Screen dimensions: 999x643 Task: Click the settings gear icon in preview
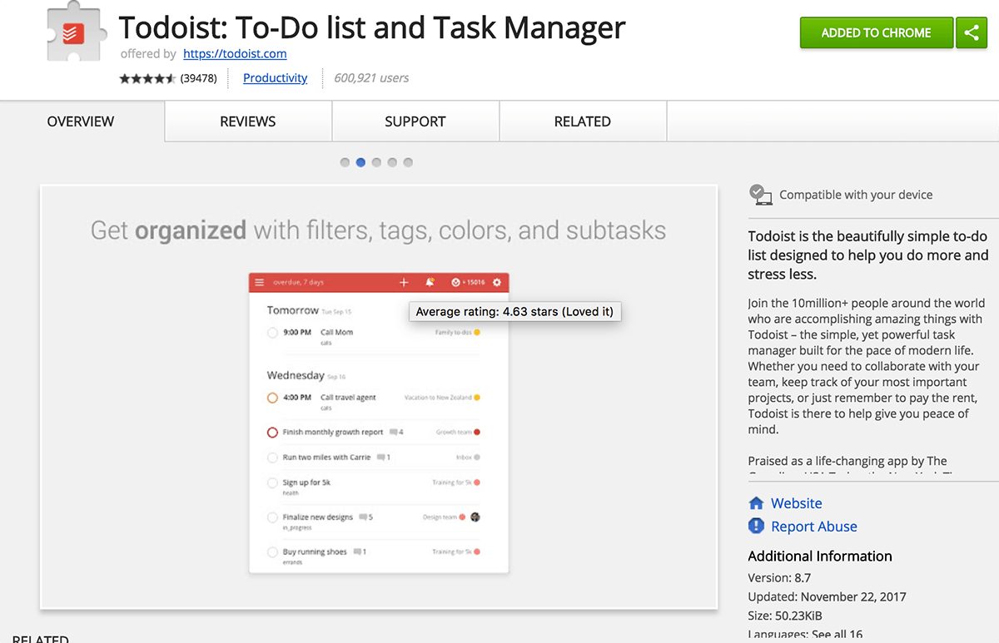497,283
